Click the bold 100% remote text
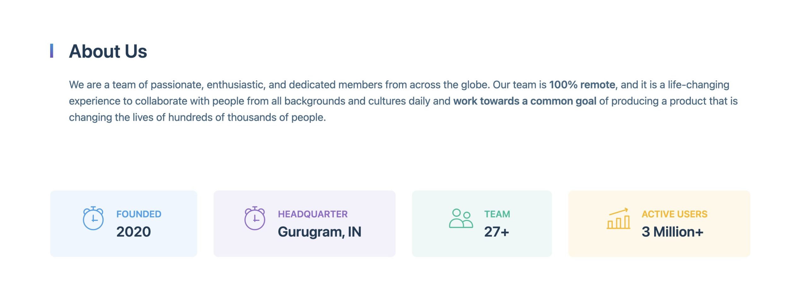Image resolution: width=807 pixels, height=303 pixels. coord(582,85)
